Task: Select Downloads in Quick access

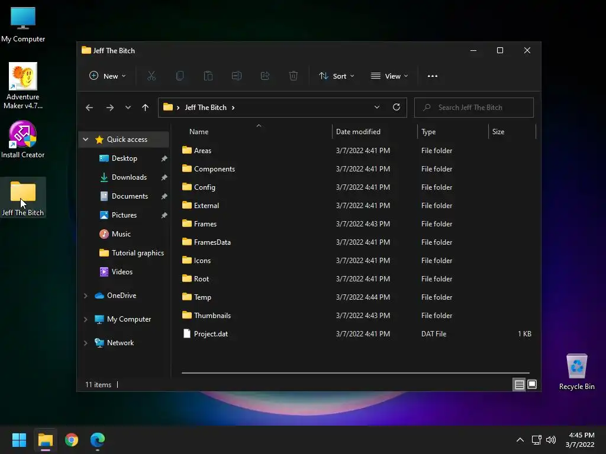Action: coord(124,177)
